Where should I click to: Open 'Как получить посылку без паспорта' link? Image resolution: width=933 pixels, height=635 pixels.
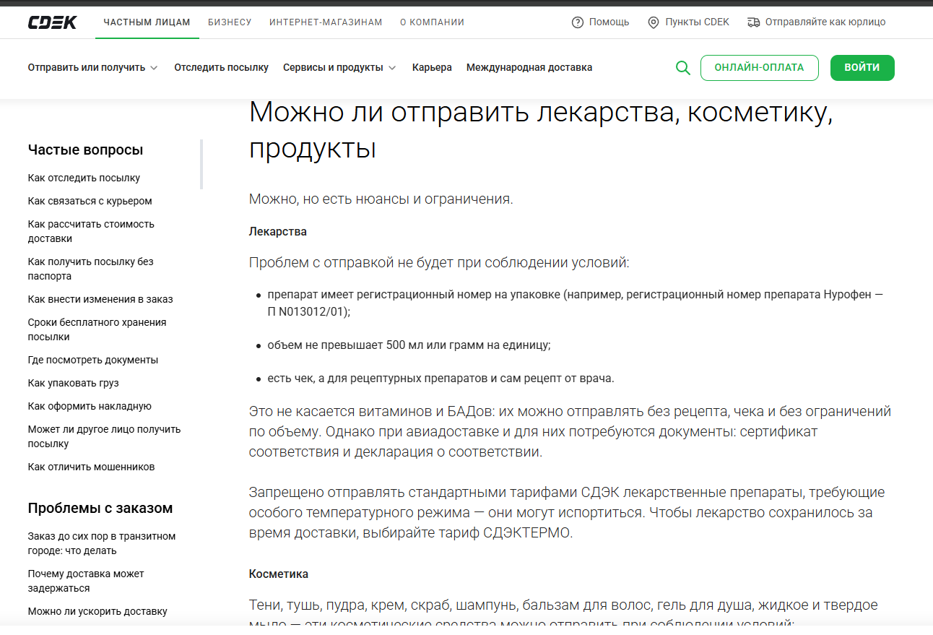click(90, 269)
